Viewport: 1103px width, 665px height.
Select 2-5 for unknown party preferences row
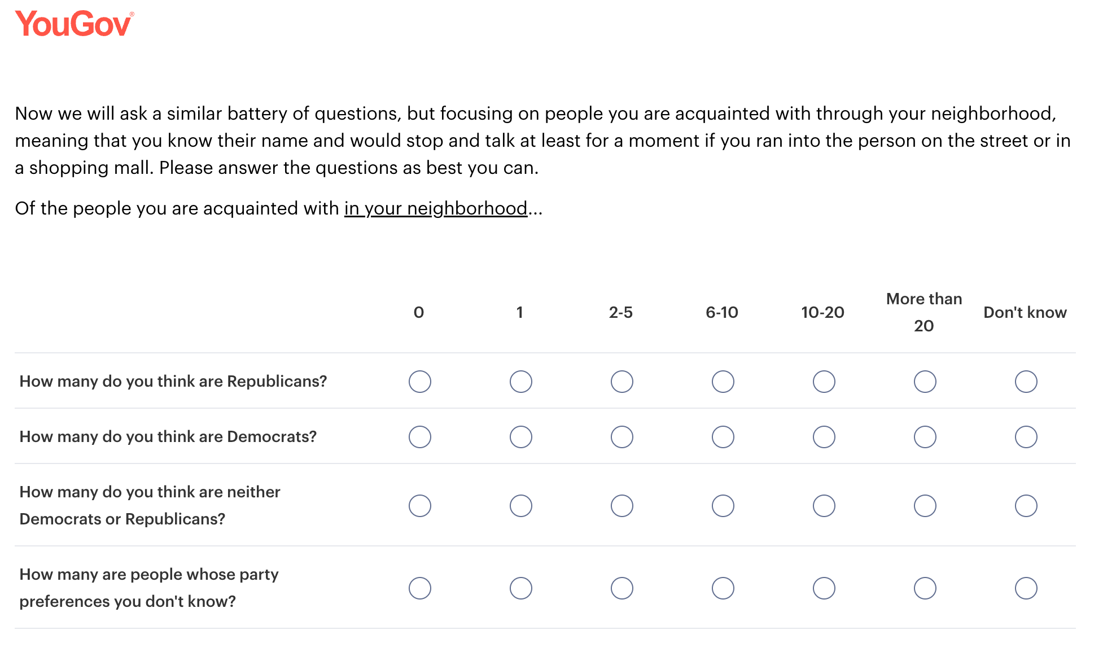point(621,588)
